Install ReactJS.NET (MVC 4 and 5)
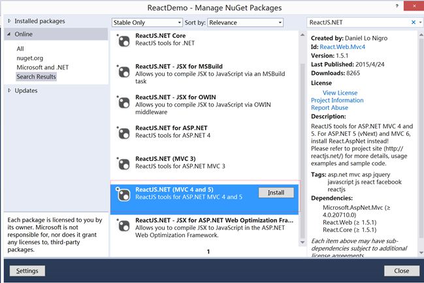 pos(276,193)
